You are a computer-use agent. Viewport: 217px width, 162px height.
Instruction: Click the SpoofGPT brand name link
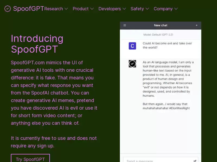(29, 9)
